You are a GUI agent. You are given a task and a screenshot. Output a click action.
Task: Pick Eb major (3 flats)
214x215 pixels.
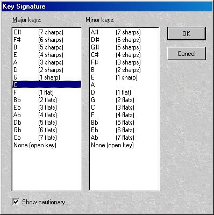(x=47, y=107)
